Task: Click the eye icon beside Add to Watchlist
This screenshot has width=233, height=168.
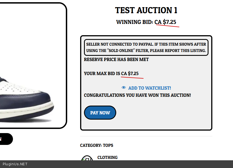Action: tap(124, 87)
